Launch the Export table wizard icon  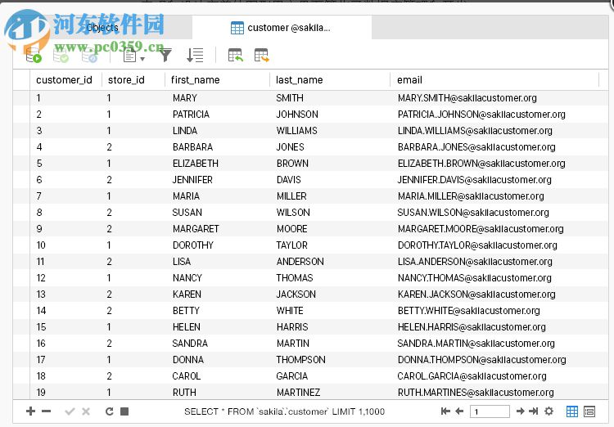pyautogui.click(x=262, y=55)
